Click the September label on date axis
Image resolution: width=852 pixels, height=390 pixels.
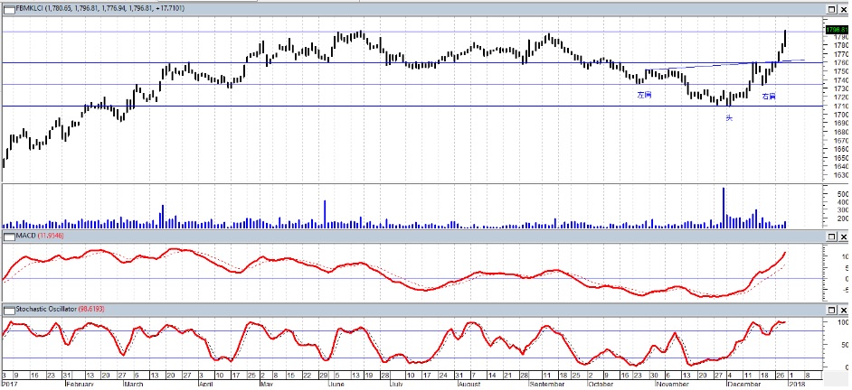[x=545, y=384]
